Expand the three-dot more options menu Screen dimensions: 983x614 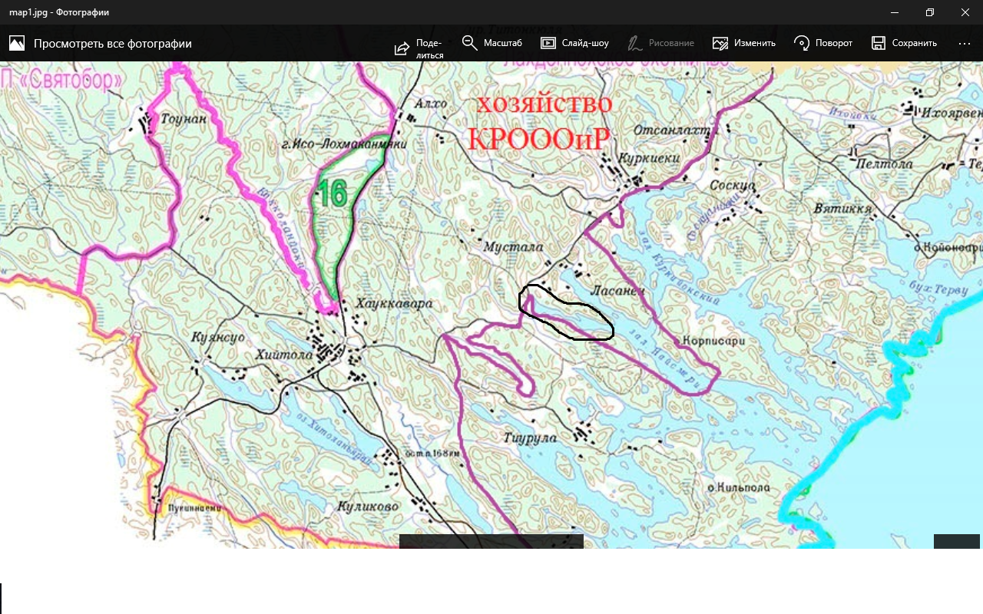tap(965, 44)
